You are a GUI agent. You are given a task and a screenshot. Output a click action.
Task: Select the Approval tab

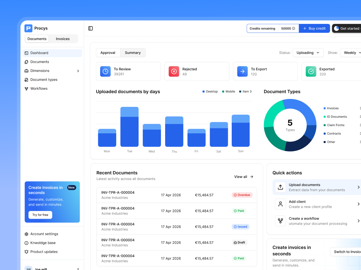108,53
